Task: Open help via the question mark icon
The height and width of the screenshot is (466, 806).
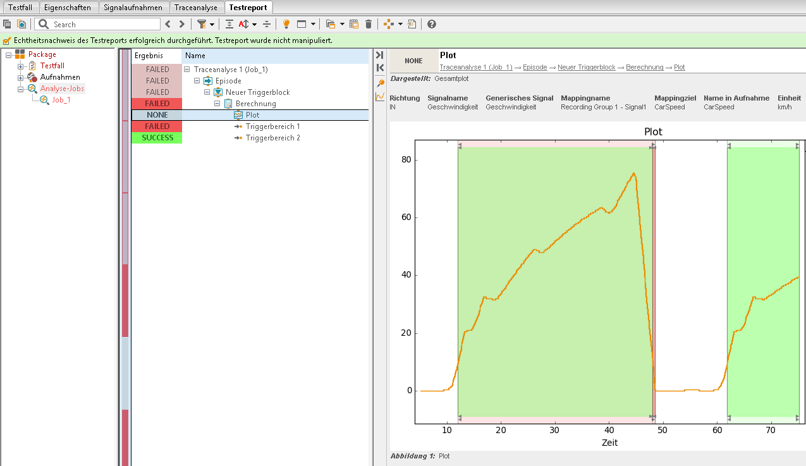Action: click(432, 24)
